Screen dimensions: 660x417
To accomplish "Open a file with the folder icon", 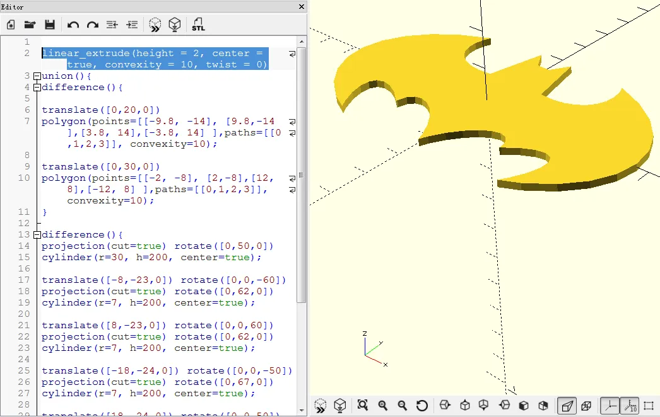I will [30, 25].
